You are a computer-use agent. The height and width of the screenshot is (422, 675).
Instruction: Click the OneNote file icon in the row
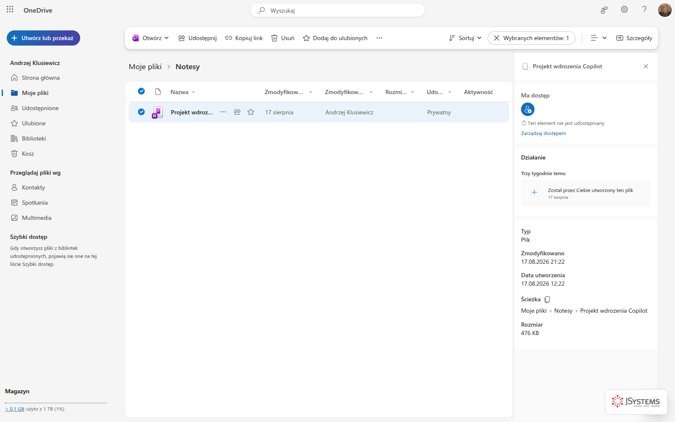pyautogui.click(x=157, y=112)
